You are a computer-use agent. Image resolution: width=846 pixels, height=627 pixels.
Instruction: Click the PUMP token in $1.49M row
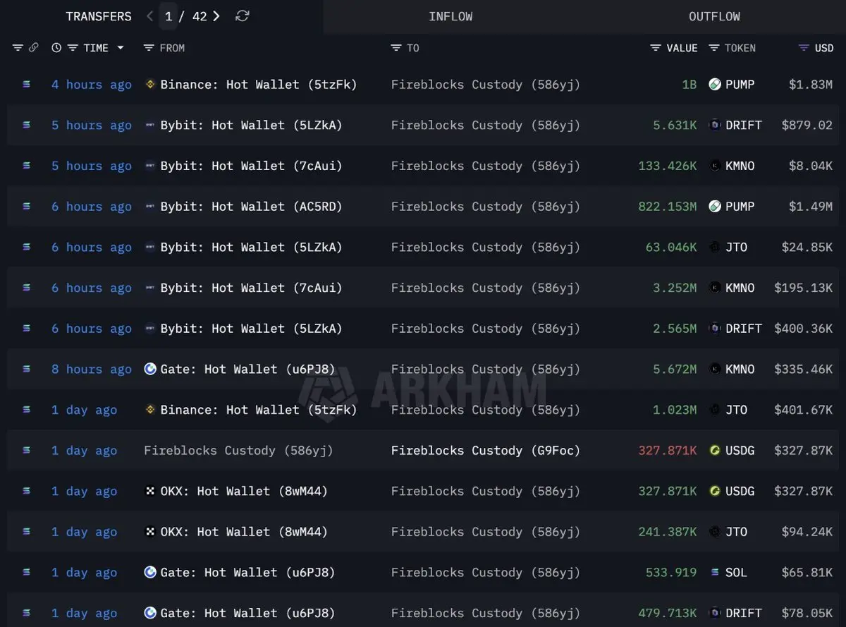coord(740,207)
